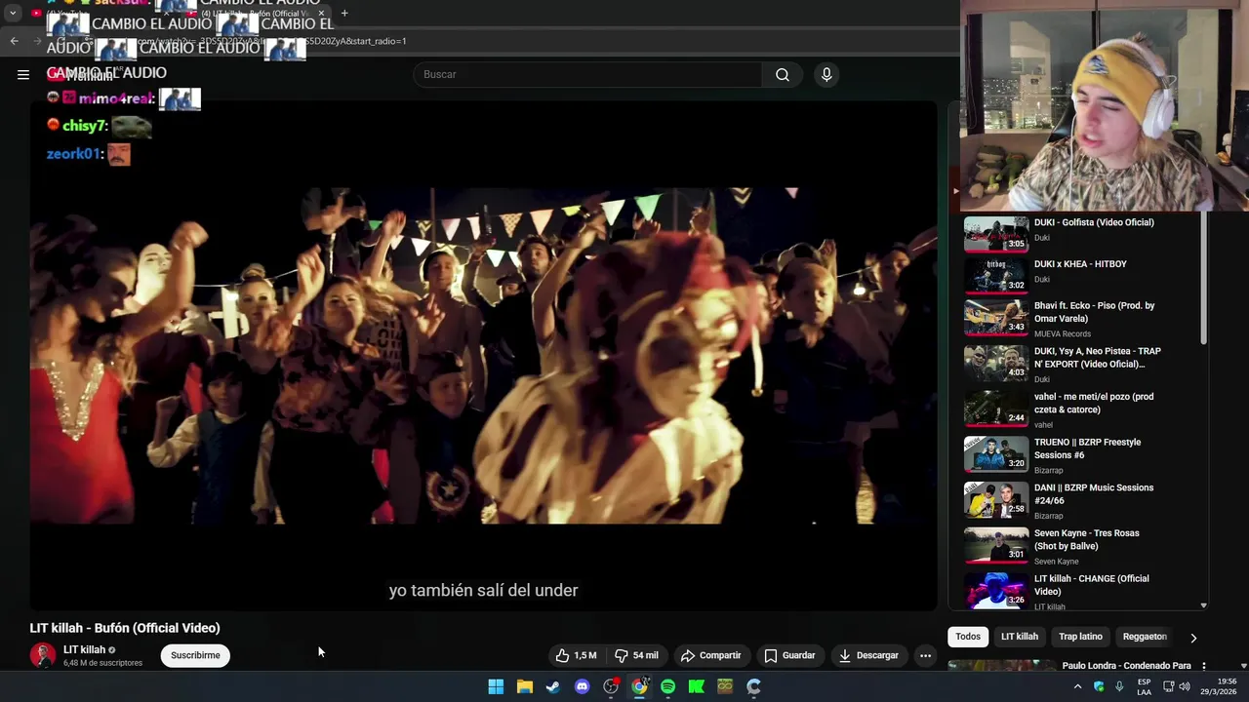Click the playlist scroll-down arrow
Viewport: 1249px width, 702px height.
(1203, 605)
